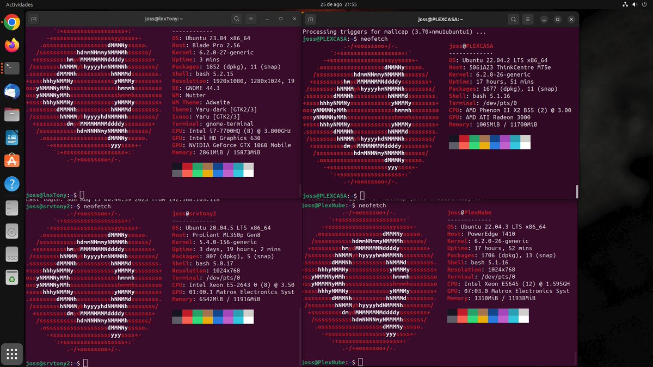This screenshot has height=367, width=653.
Task: Click 'GPU: NVIDIA GeForce GTX 1060 Mobile' line
Action: click(231, 145)
